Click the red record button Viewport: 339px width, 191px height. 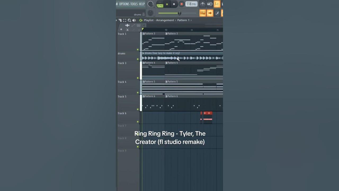pos(181,4)
